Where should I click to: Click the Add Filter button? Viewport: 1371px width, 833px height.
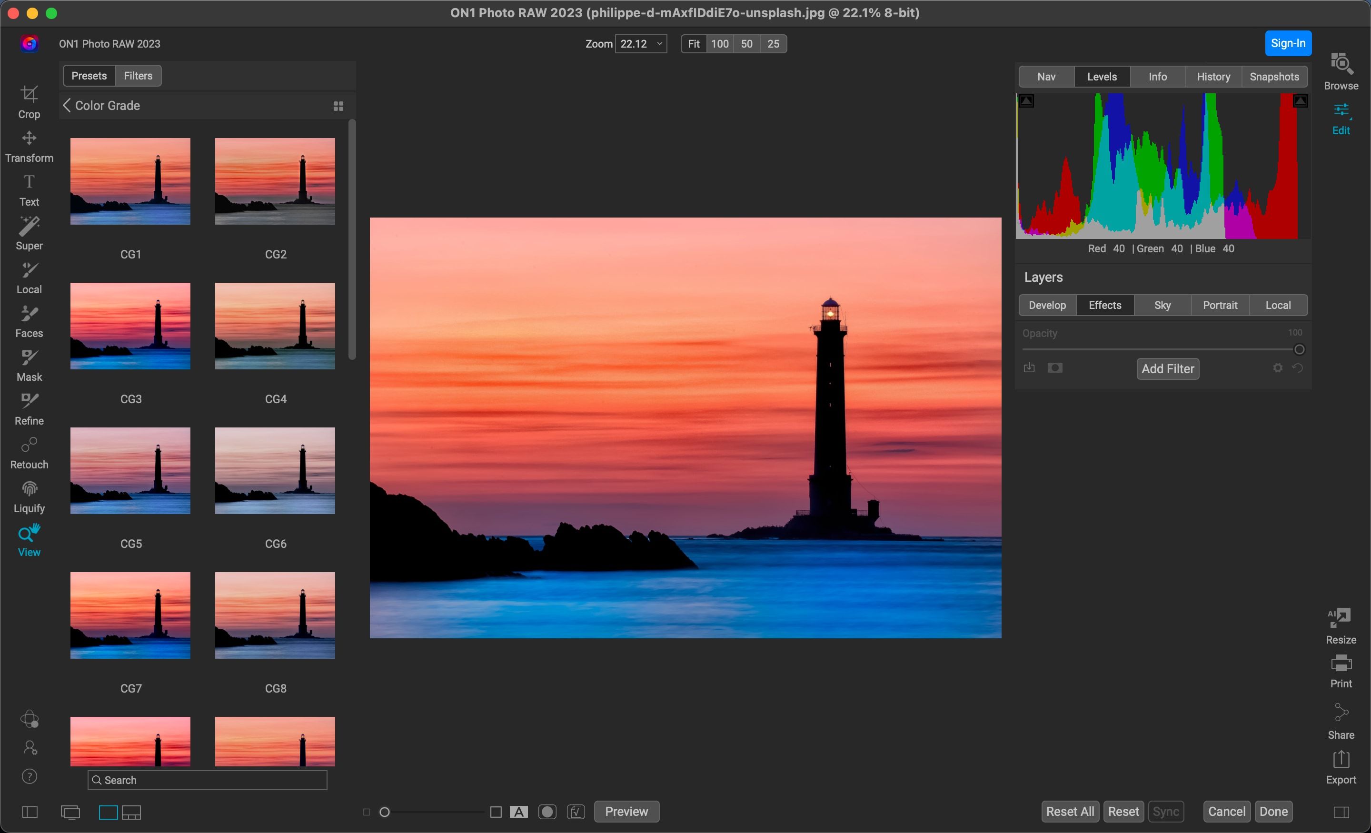point(1167,368)
